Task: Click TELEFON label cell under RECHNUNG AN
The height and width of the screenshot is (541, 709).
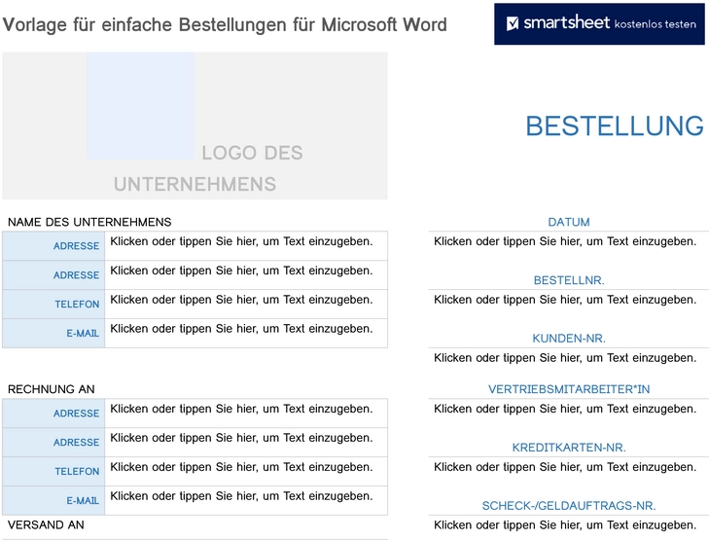Action: [x=53, y=471]
